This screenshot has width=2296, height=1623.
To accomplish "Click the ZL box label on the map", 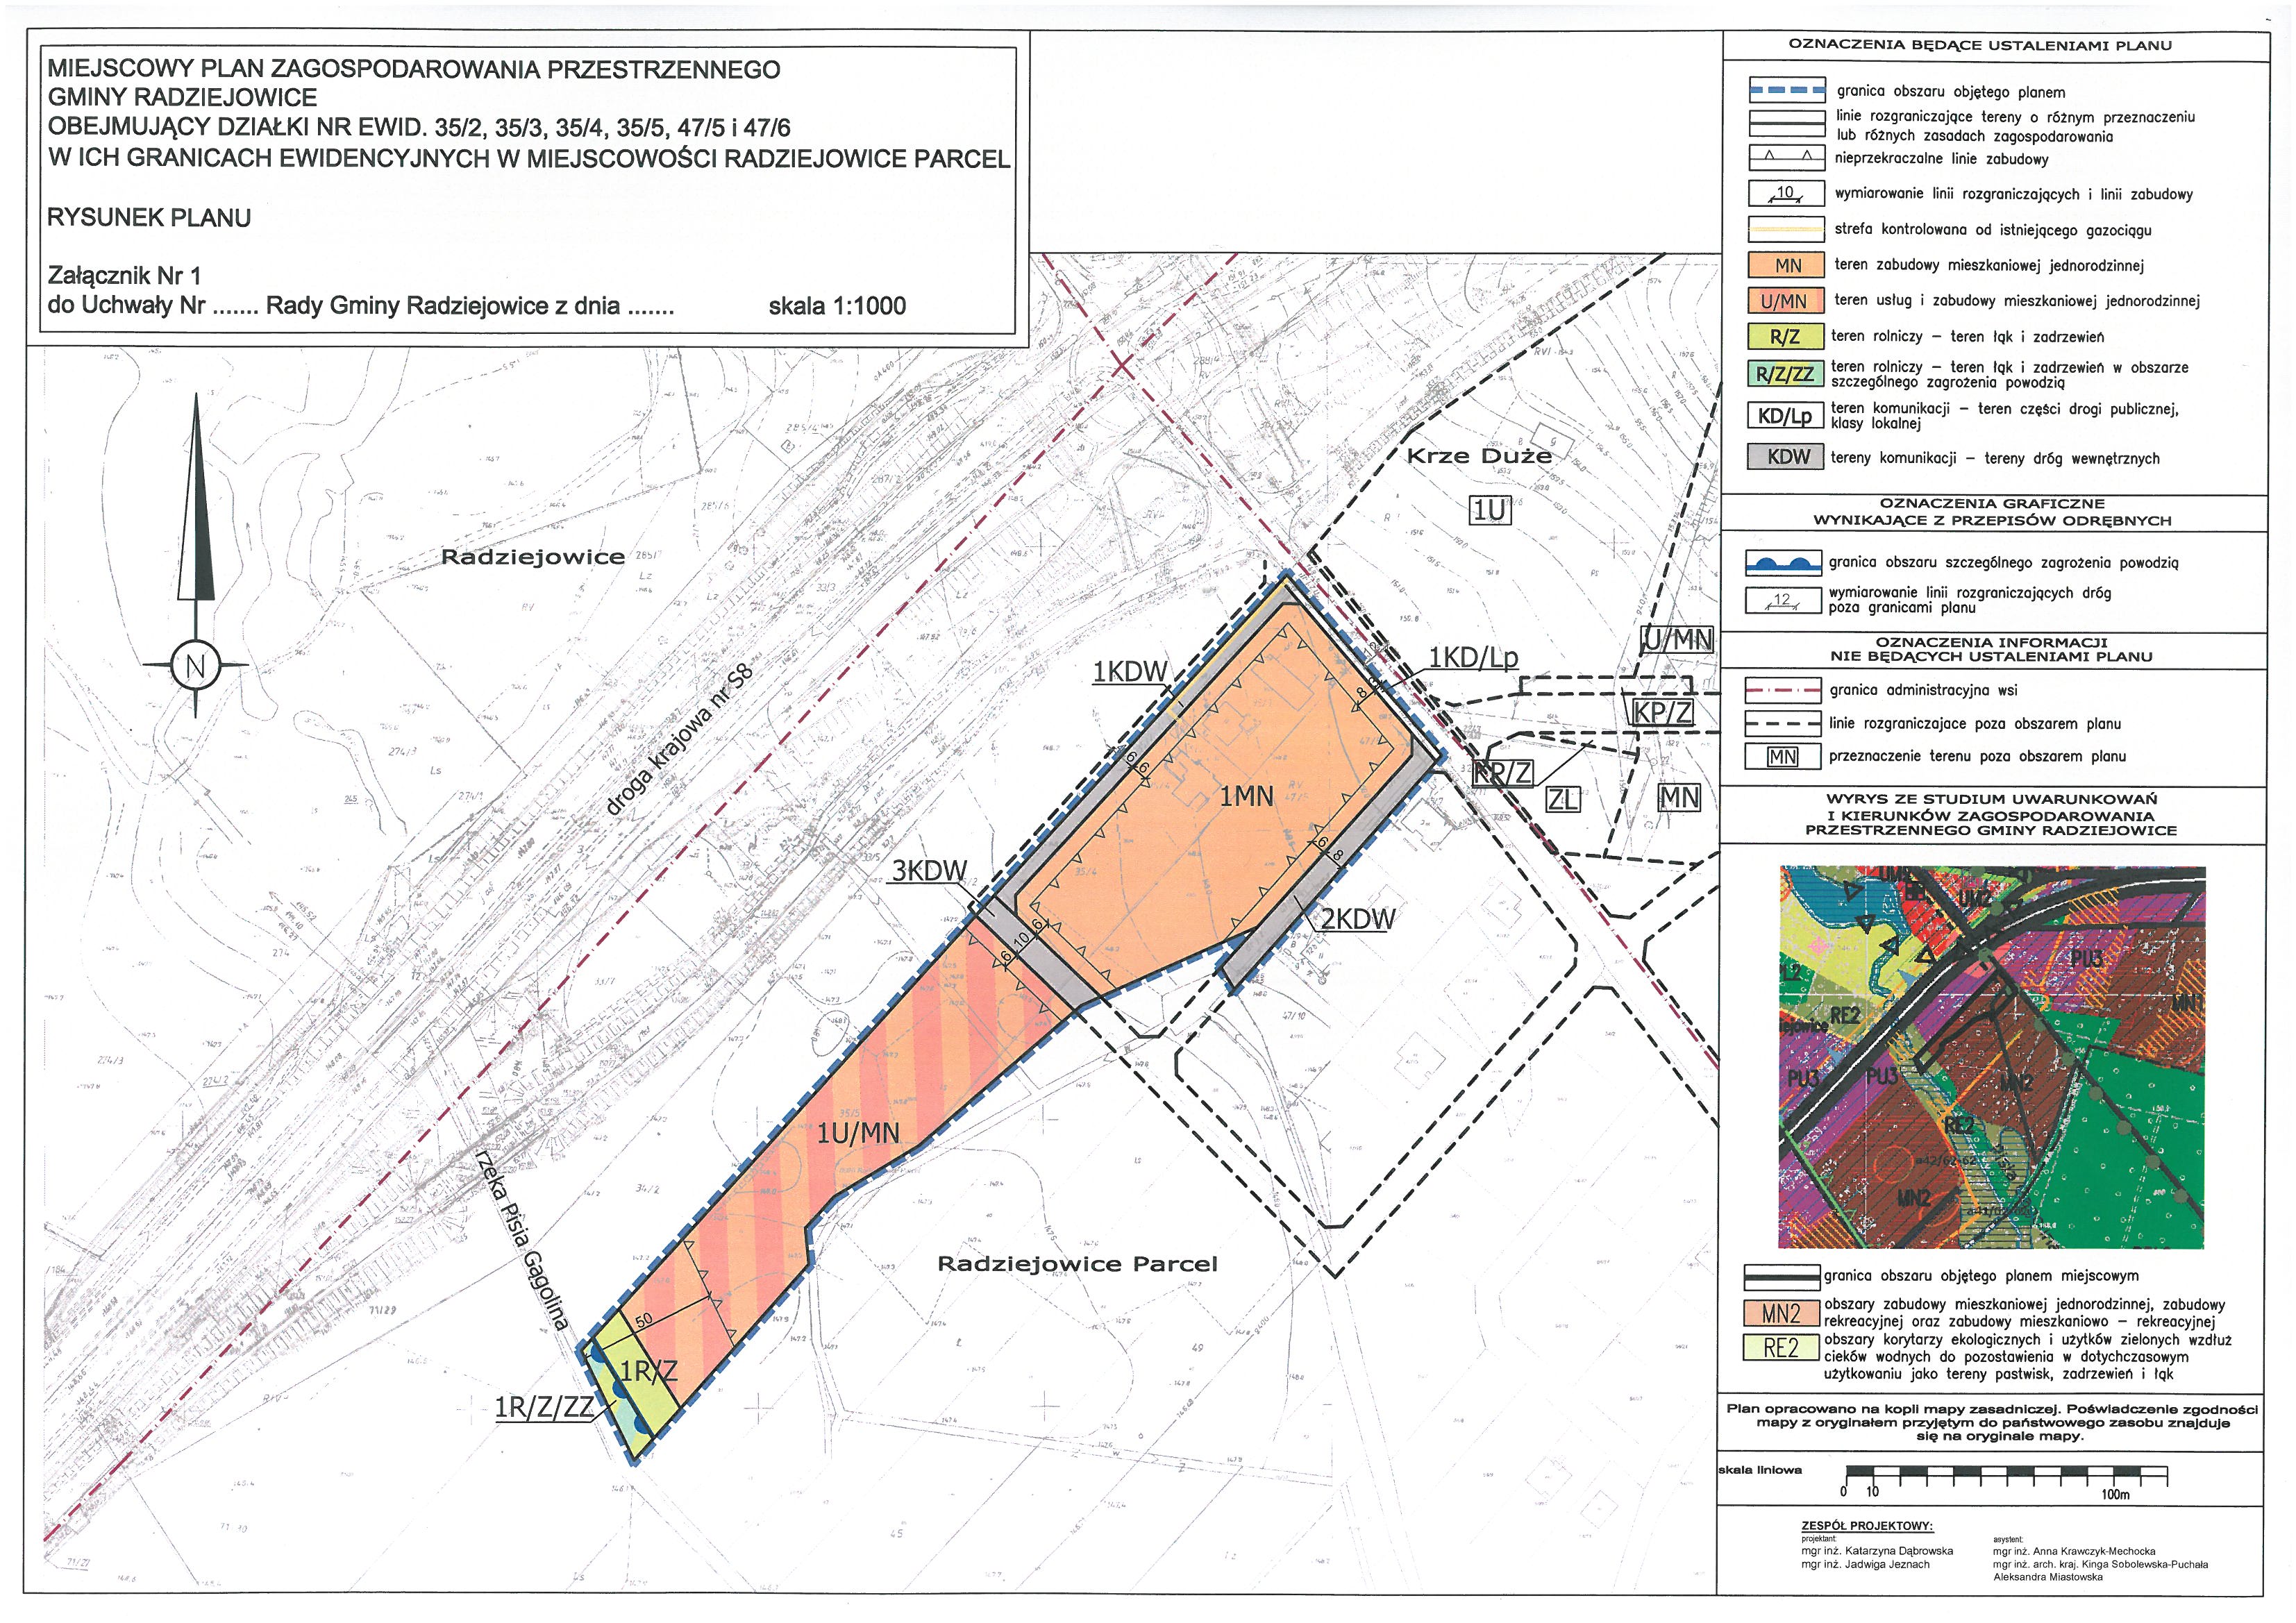I will coord(1563,799).
